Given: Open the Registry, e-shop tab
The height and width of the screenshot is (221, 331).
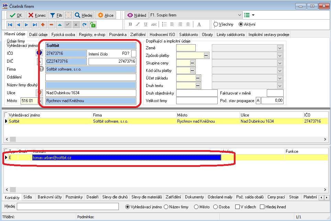Looking at the screenshot, I should tap(92, 35).
